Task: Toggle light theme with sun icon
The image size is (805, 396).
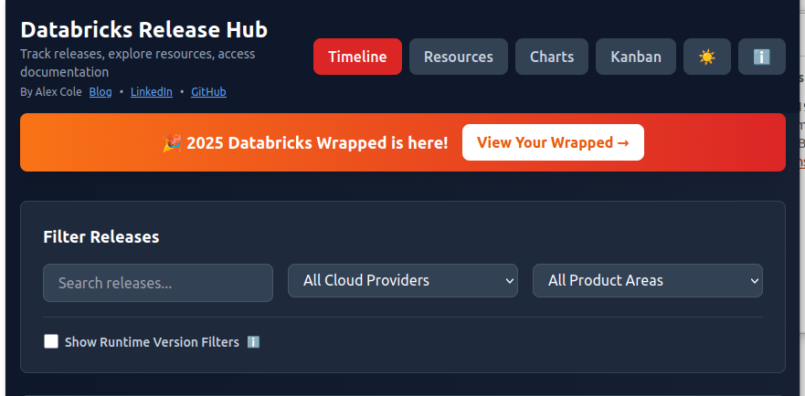Action: [707, 57]
